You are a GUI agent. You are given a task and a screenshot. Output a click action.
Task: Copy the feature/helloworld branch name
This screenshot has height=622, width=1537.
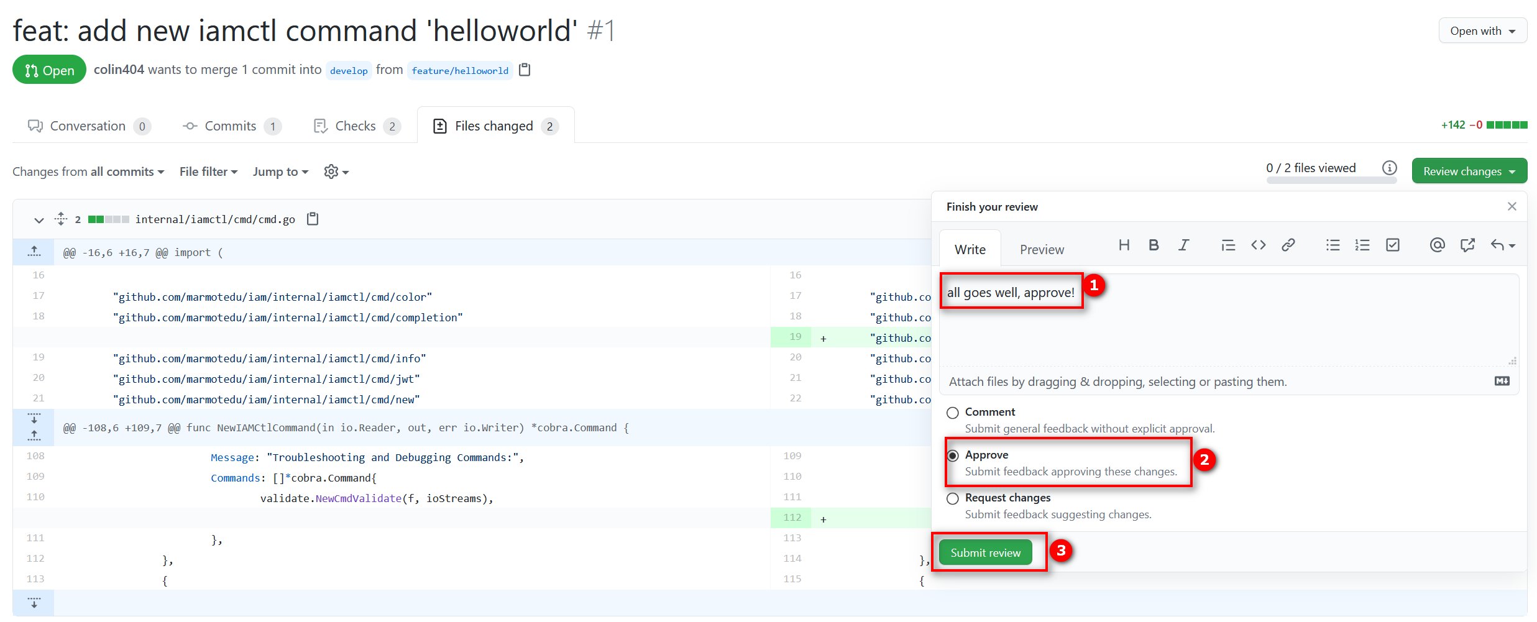coord(525,70)
